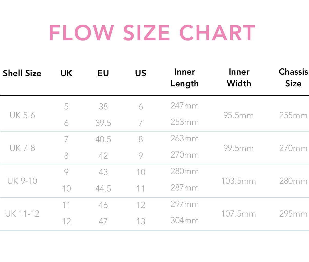
Task: Select the Chassis Size column header
Action: click(293, 78)
